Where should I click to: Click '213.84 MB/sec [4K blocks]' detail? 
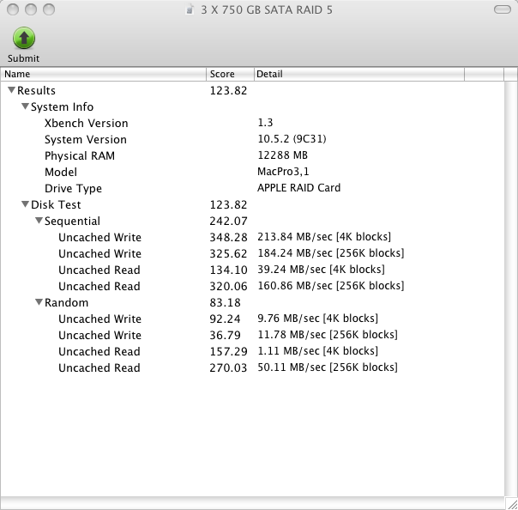point(324,237)
